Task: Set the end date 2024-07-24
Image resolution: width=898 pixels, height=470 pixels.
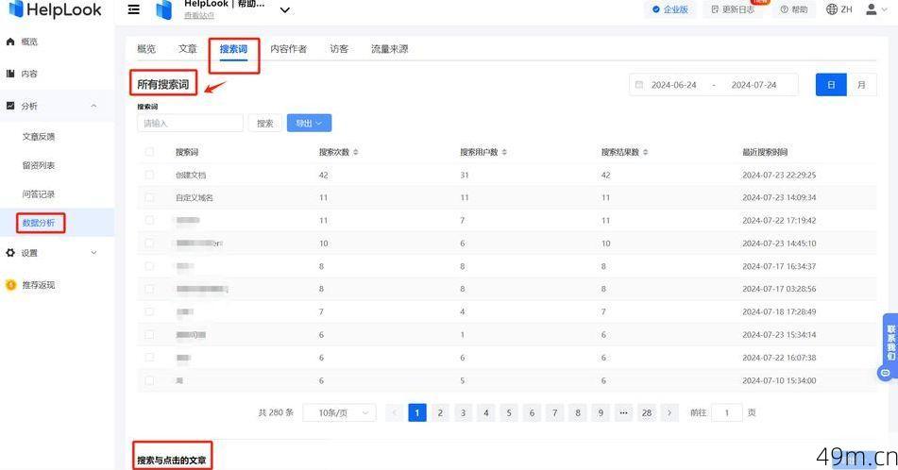Action: 754,85
